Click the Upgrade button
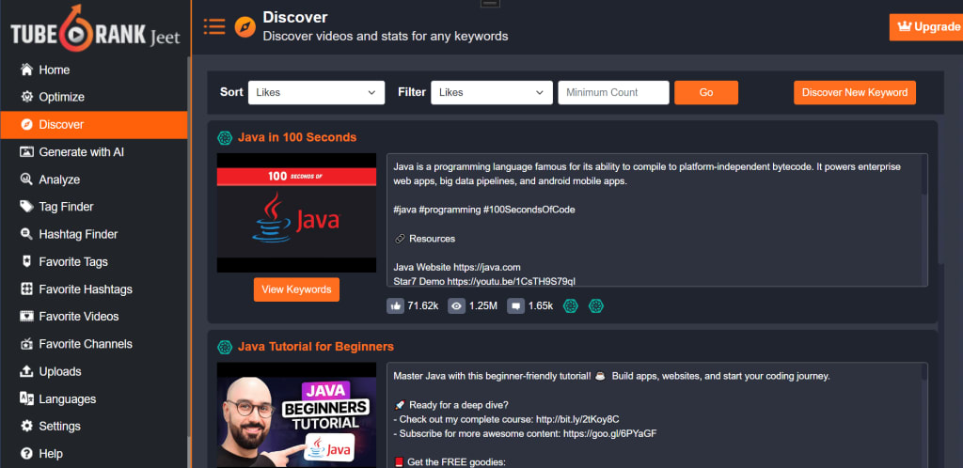This screenshot has height=468, width=963. (x=926, y=27)
